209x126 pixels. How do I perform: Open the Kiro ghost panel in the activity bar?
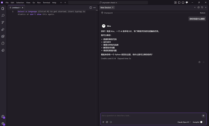pyautogui.click(x=3, y=43)
